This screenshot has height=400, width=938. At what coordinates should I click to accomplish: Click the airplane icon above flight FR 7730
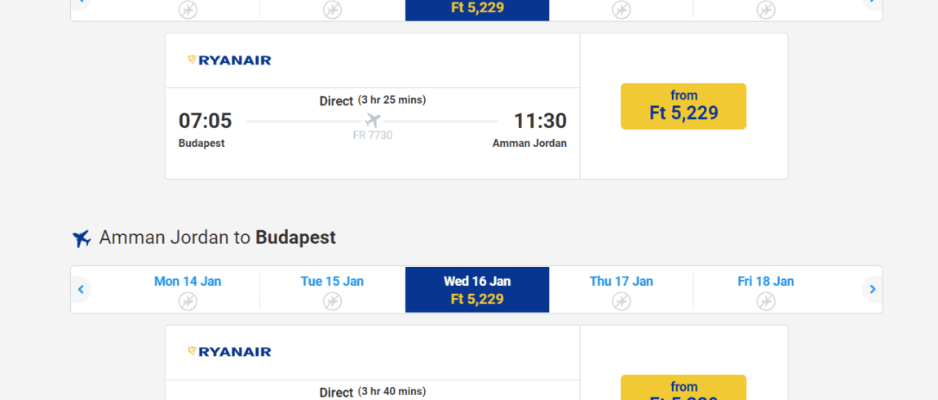click(373, 120)
